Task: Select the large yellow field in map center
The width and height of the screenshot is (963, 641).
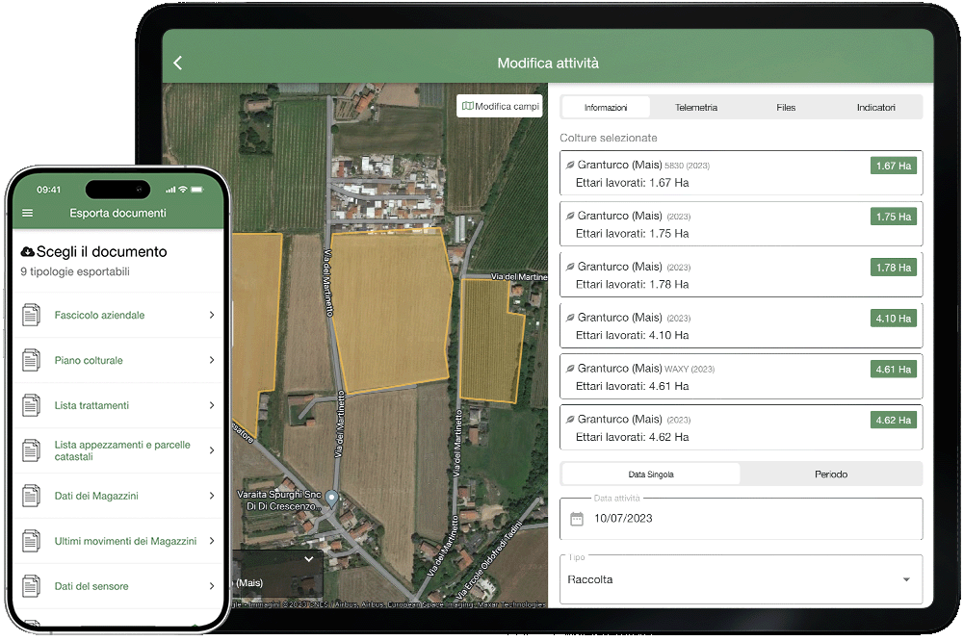Action: pos(391,310)
